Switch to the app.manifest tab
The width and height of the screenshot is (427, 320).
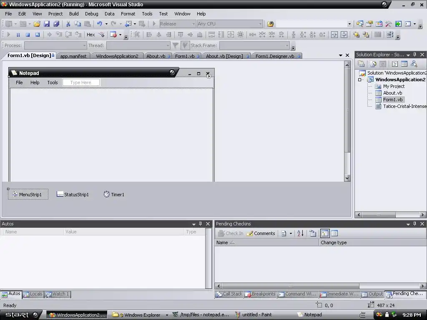point(73,56)
